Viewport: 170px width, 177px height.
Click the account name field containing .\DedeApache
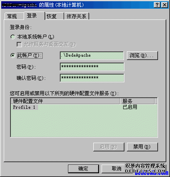click(92, 55)
